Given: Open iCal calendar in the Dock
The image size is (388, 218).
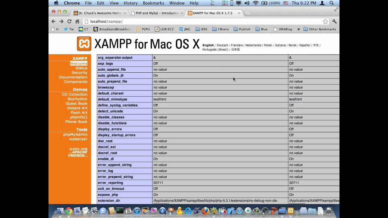Looking at the screenshot, I should (x=128, y=210).
